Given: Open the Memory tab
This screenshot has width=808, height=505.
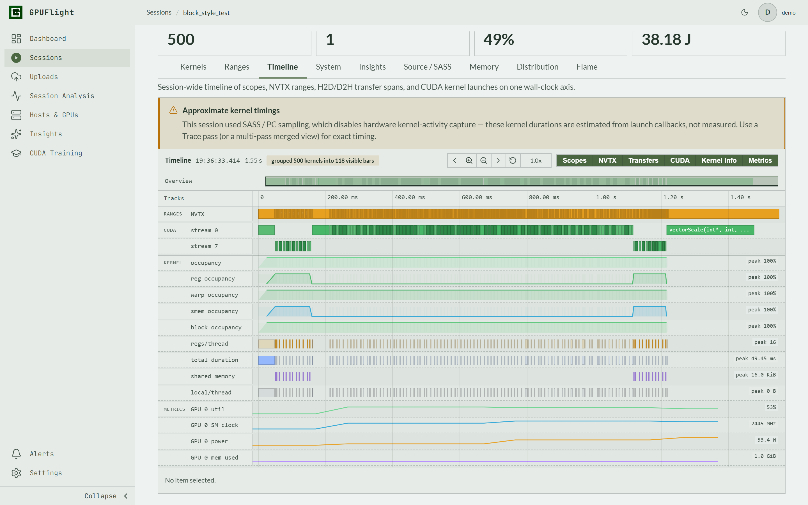Looking at the screenshot, I should (x=484, y=67).
